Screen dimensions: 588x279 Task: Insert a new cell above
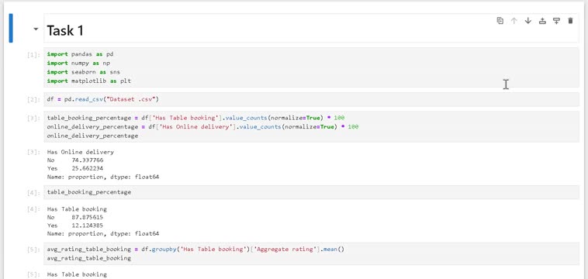click(542, 21)
